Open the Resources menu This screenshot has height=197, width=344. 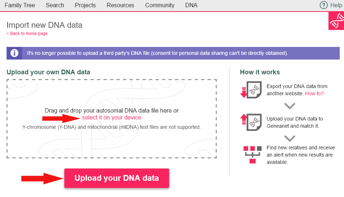[x=120, y=5]
